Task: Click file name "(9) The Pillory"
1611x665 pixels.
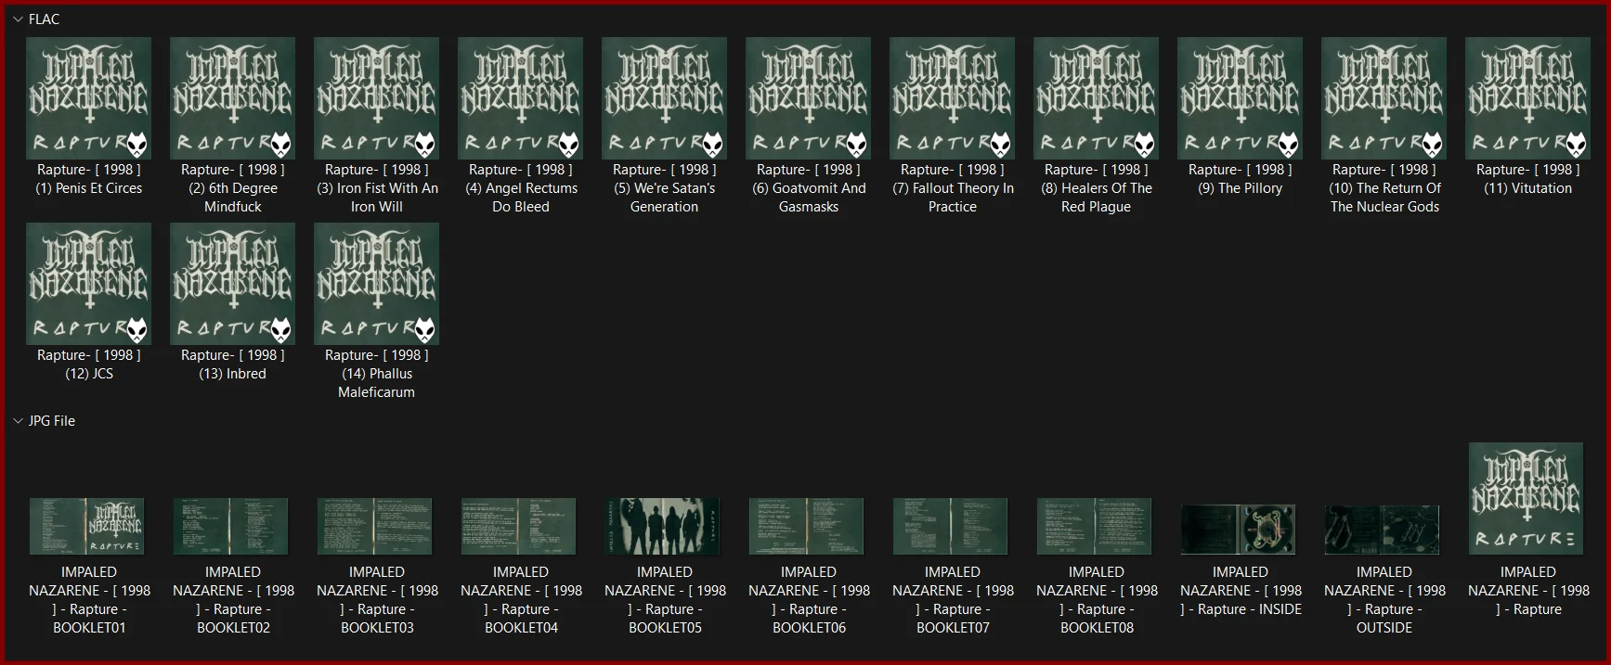Action: [x=1241, y=179]
